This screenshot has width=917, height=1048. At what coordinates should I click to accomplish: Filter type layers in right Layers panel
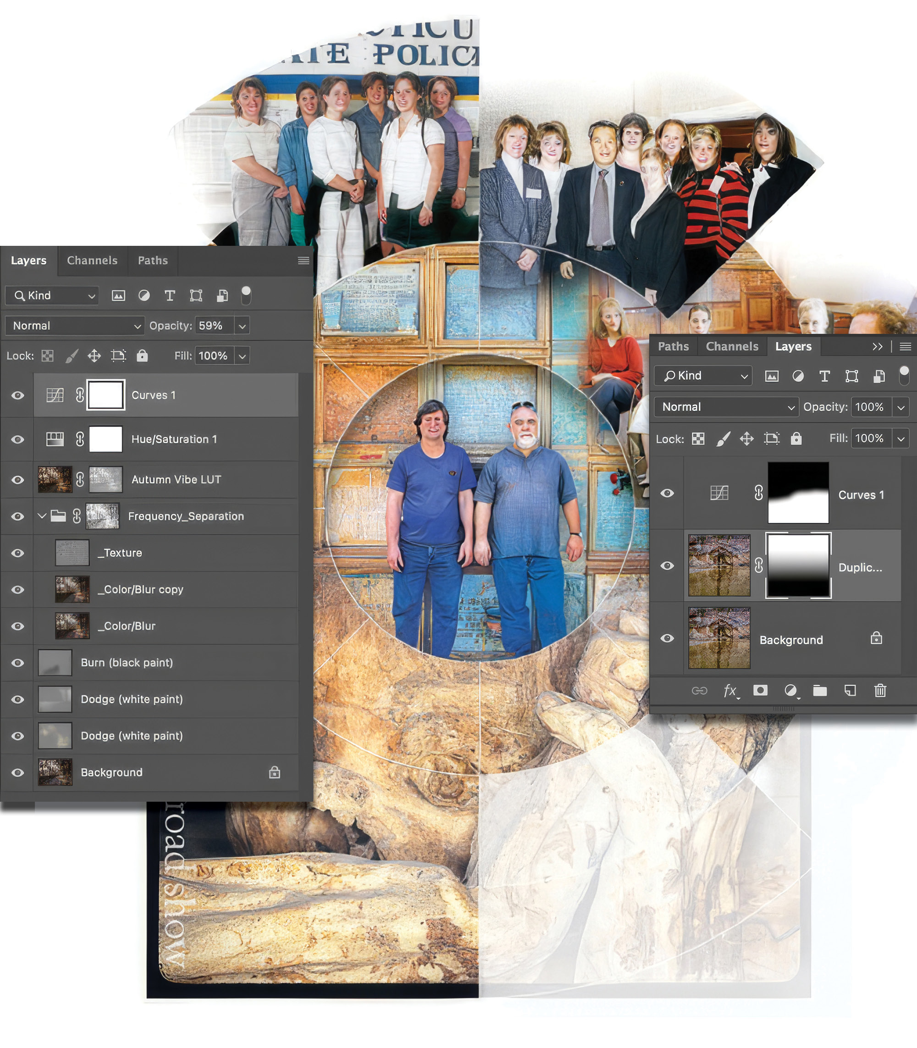point(824,376)
